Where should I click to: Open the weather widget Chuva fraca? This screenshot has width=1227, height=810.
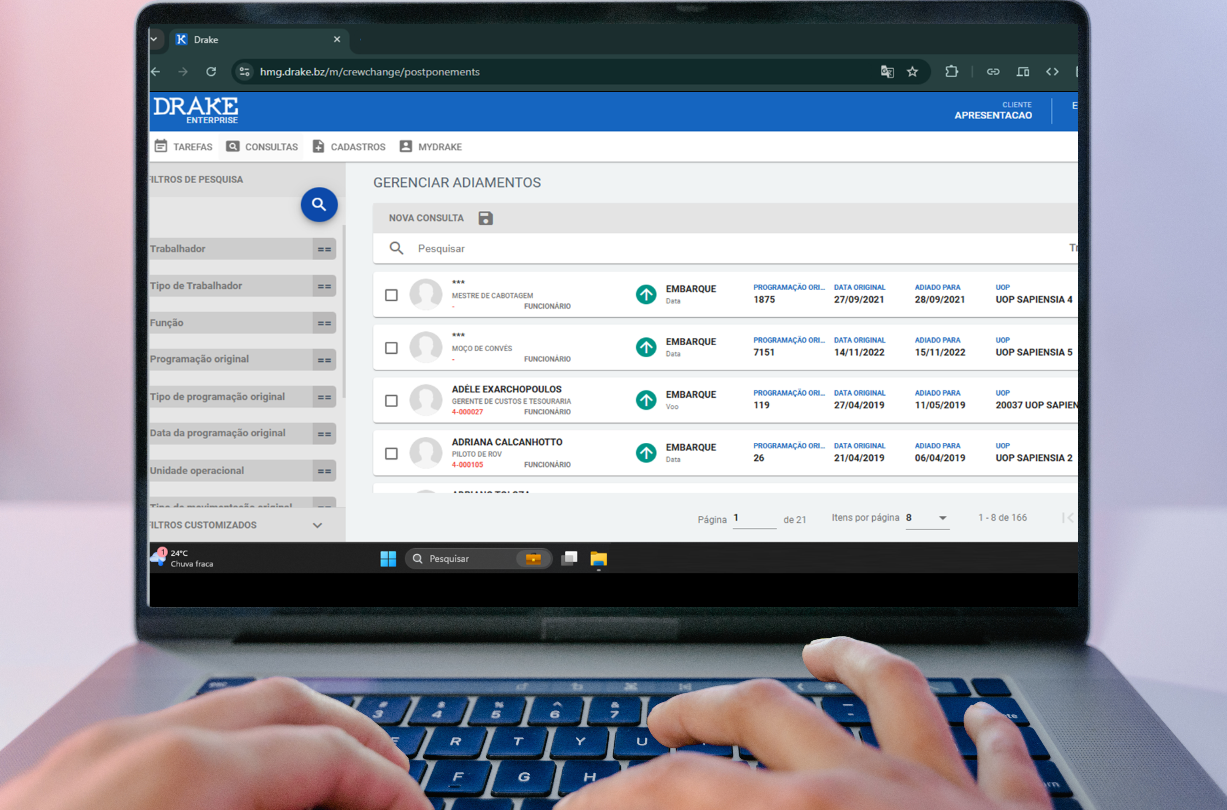182,558
